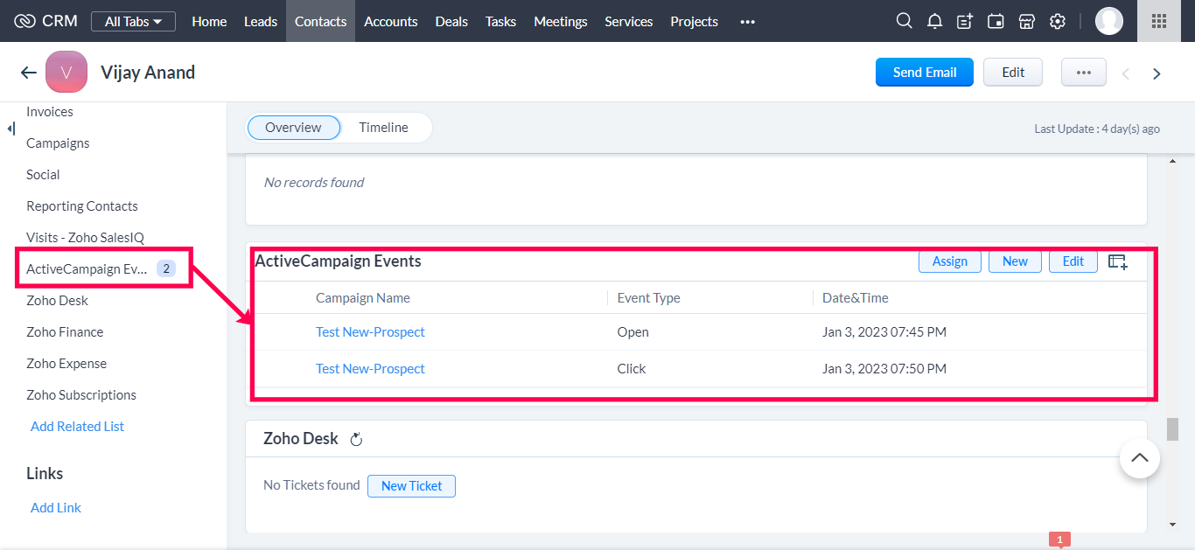Click the scroll-to-top round button
The height and width of the screenshot is (550, 1195).
1140,457
